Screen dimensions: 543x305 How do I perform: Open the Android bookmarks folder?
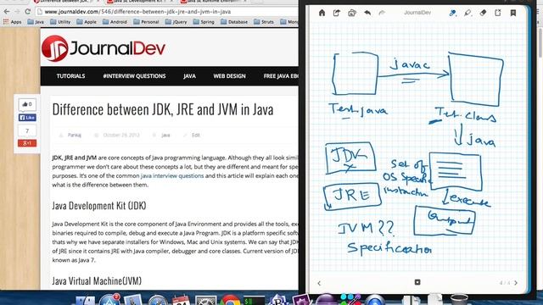[115, 22]
